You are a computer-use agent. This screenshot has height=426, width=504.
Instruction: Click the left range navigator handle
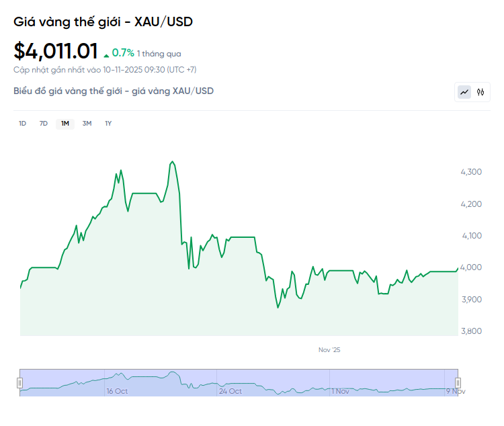point(19,382)
